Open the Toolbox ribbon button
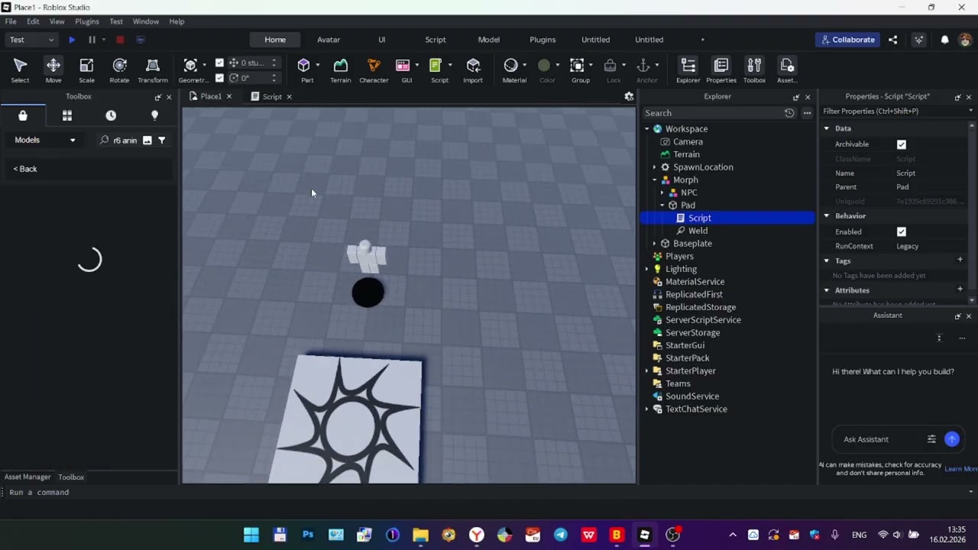978x550 pixels. [x=754, y=70]
